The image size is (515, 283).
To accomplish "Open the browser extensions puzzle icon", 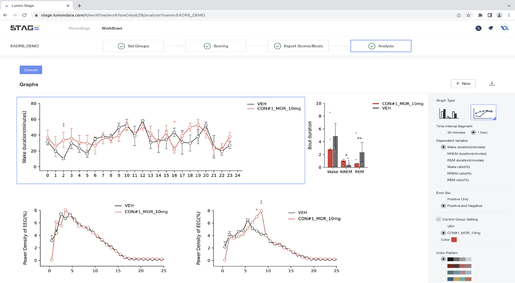I will [480, 15].
